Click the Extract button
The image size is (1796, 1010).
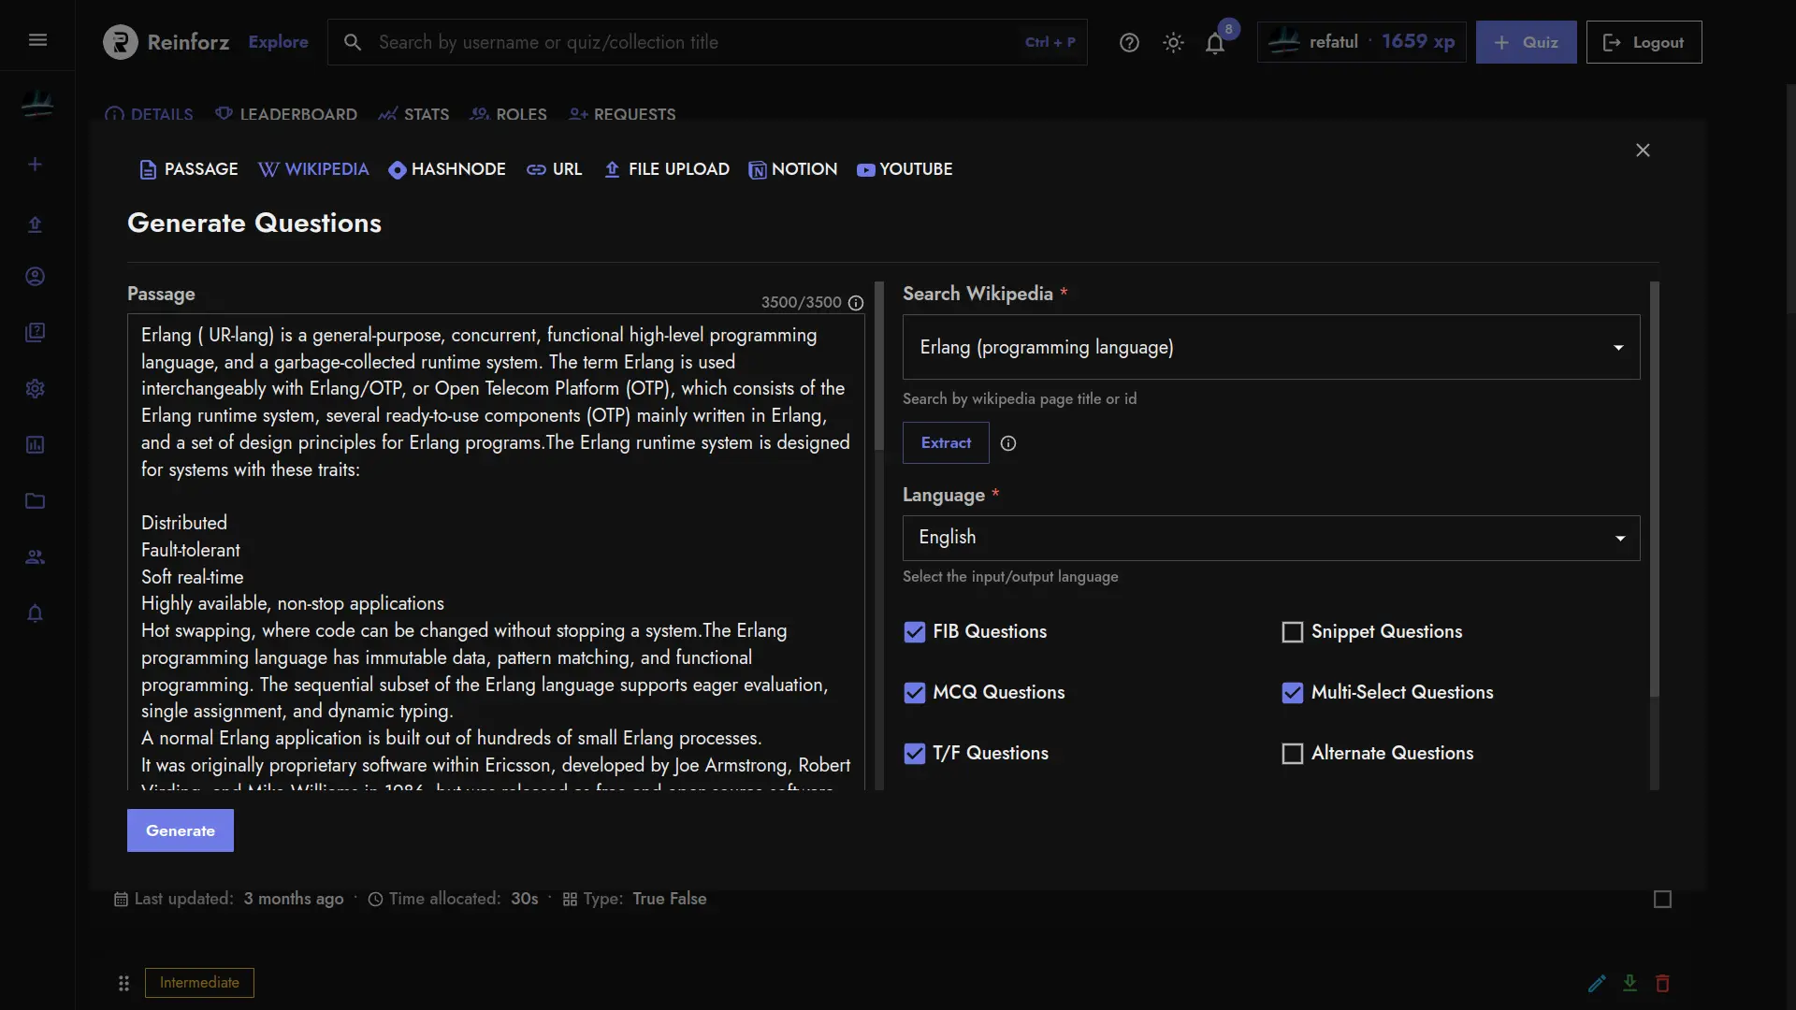pyautogui.click(x=946, y=441)
